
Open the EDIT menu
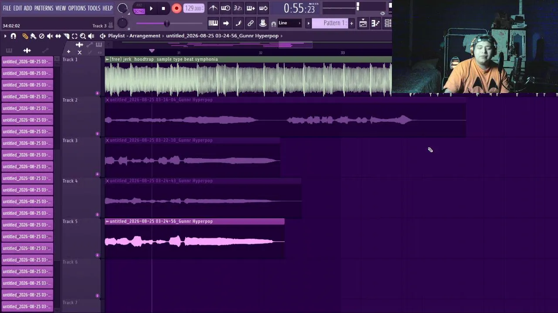(17, 8)
